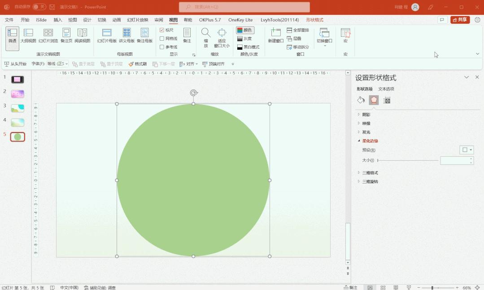Viewport: 484px width, 290px height.
Task: Open the Slide Master view
Action: [x=107, y=36]
